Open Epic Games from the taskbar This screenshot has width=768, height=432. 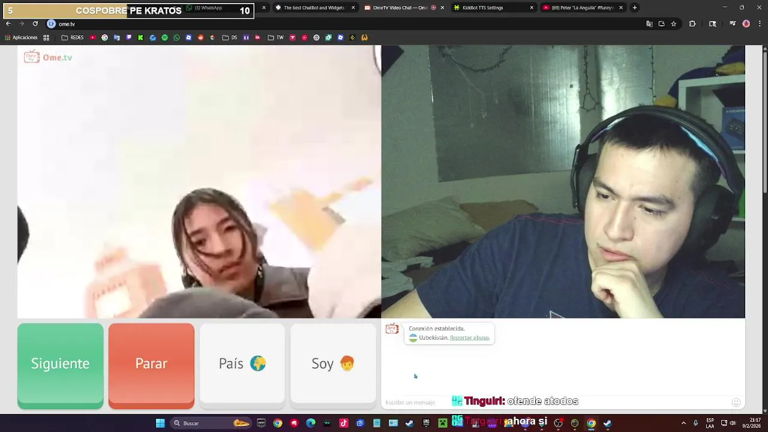coord(426,423)
